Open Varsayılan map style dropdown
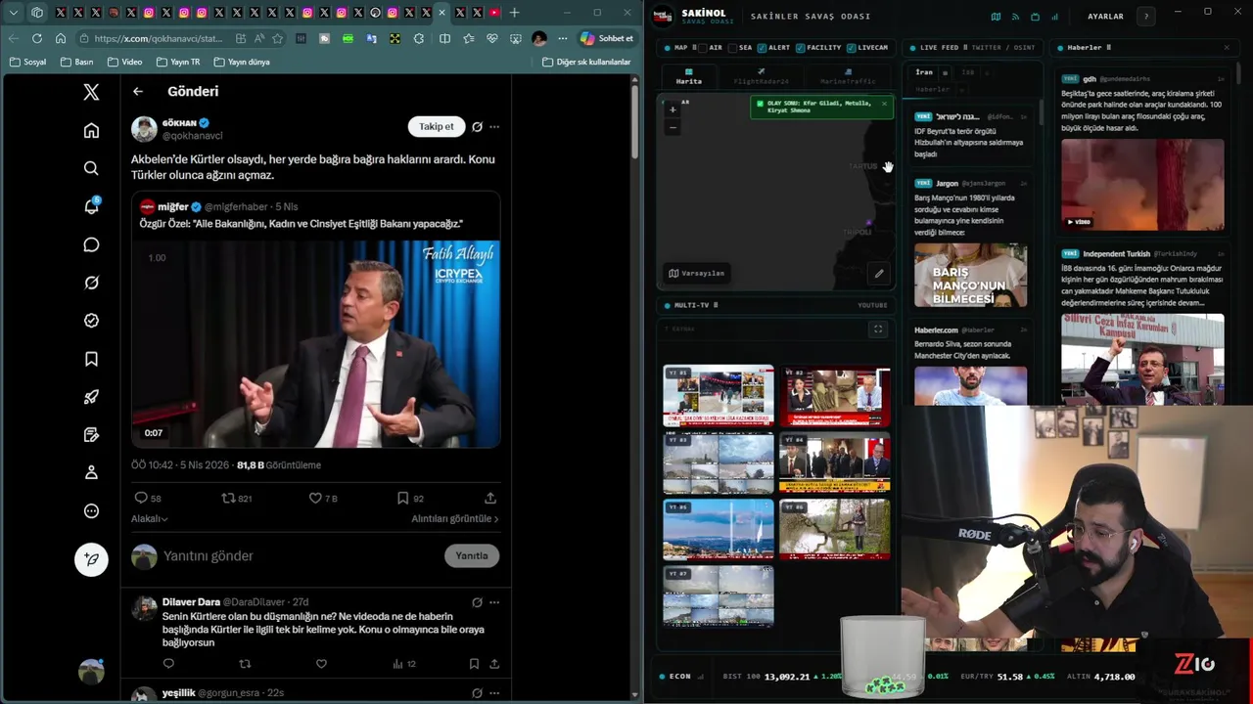This screenshot has height=704, width=1253. 696,274
